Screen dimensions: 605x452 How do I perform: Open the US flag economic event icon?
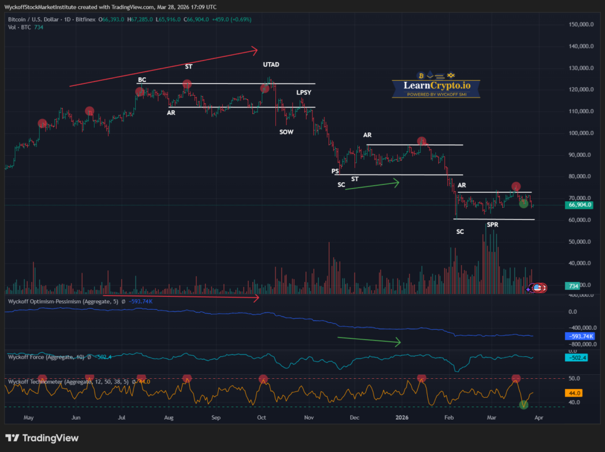click(x=538, y=288)
